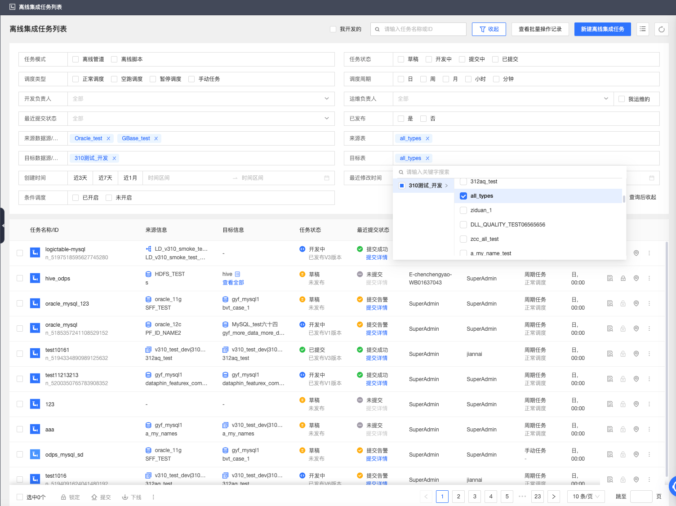Click the left sidebar collapse handle

click(2, 226)
